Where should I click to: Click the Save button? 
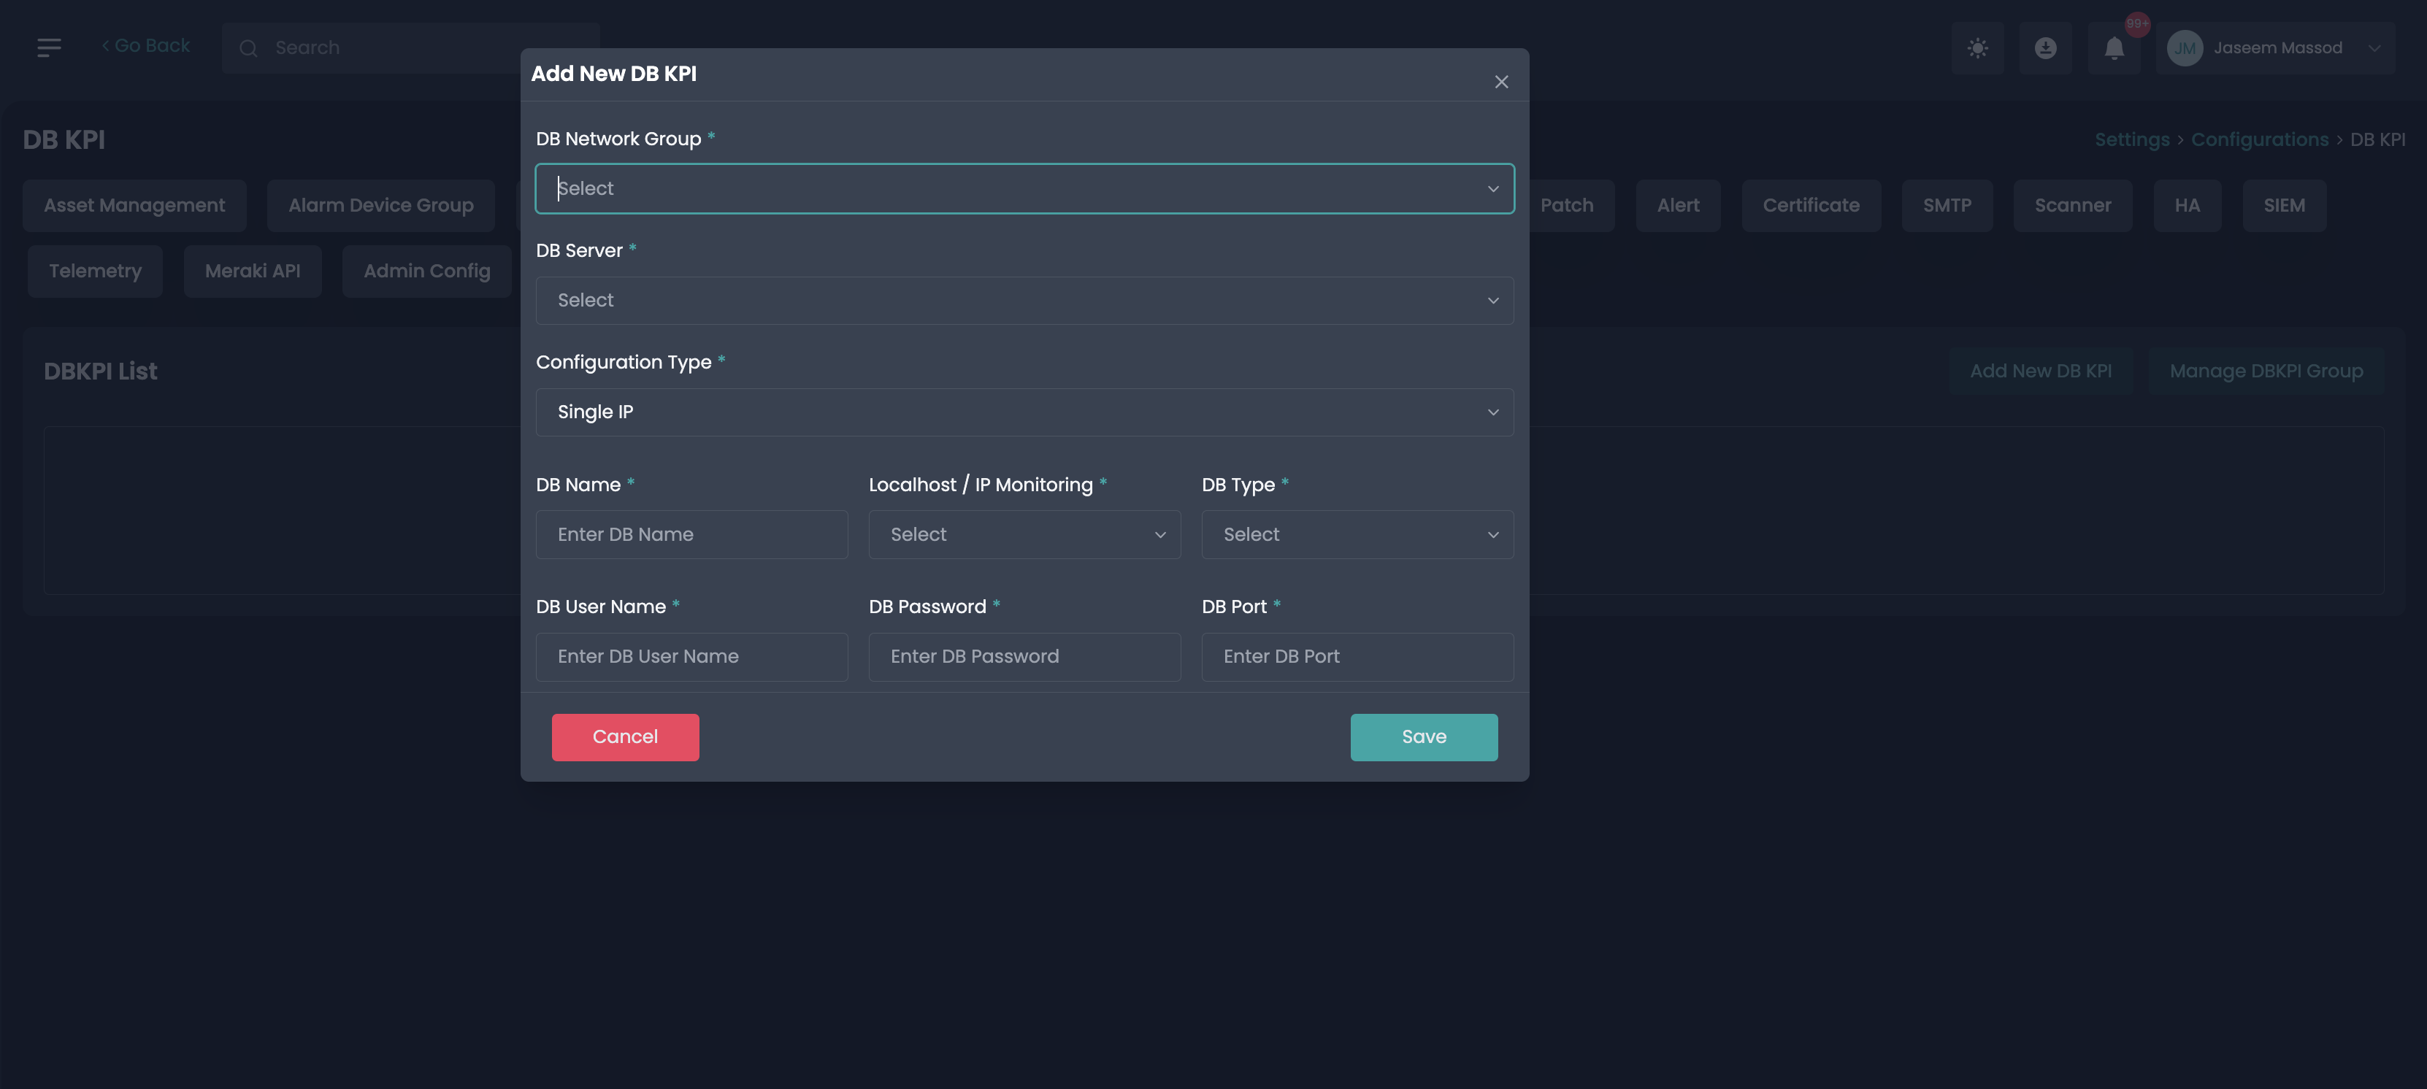point(1424,736)
